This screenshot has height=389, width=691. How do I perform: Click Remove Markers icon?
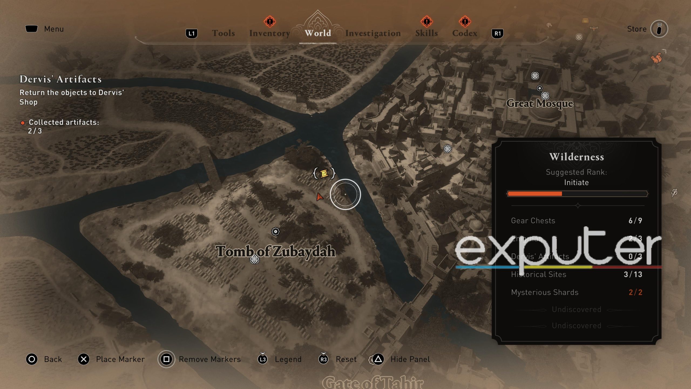coord(167,358)
